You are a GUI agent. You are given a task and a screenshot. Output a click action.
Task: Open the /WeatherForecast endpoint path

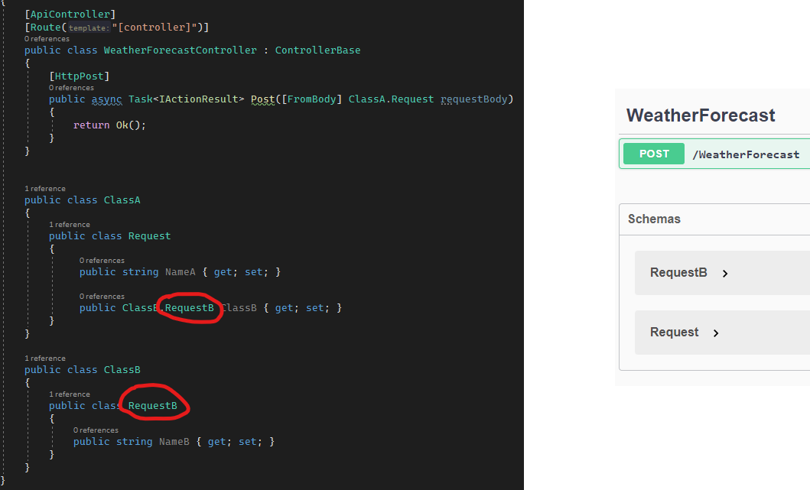click(x=746, y=154)
